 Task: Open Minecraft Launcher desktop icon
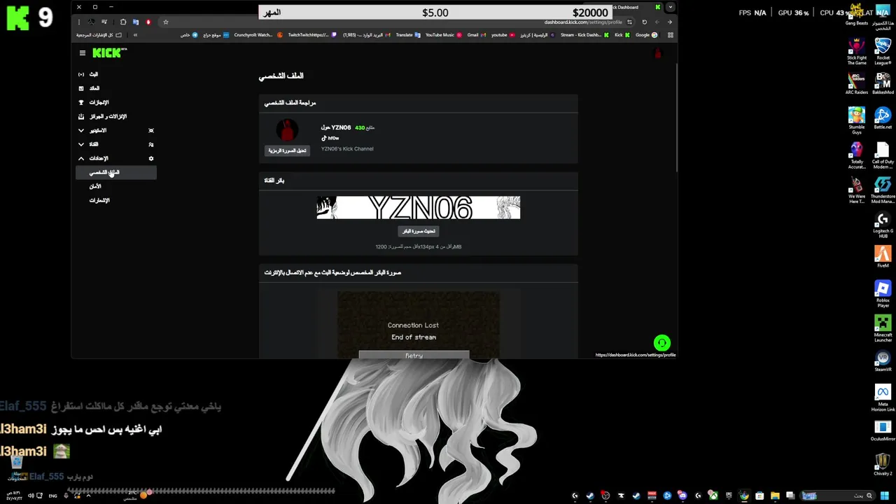point(883,328)
